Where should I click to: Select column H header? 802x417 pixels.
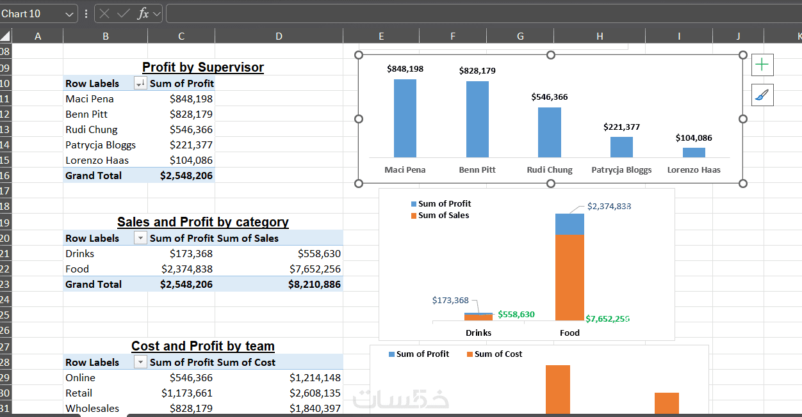pyautogui.click(x=600, y=36)
